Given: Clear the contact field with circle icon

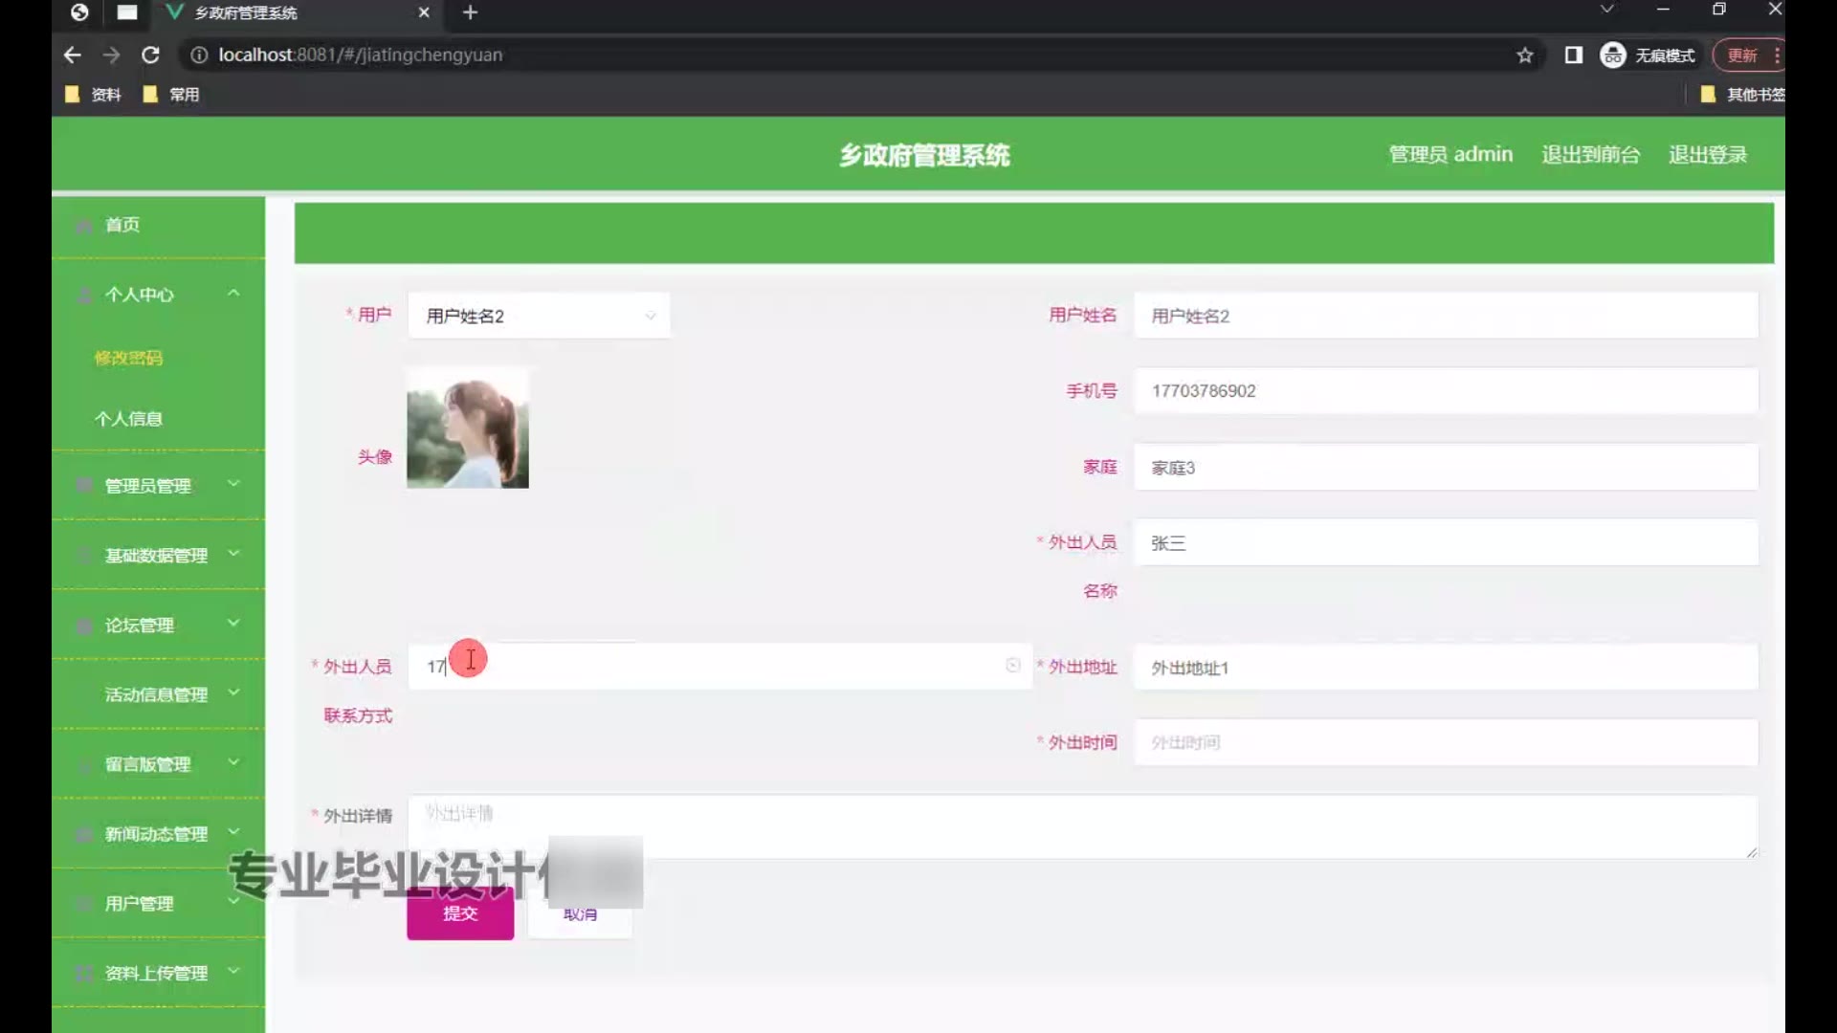Looking at the screenshot, I should pyautogui.click(x=1013, y=666).
